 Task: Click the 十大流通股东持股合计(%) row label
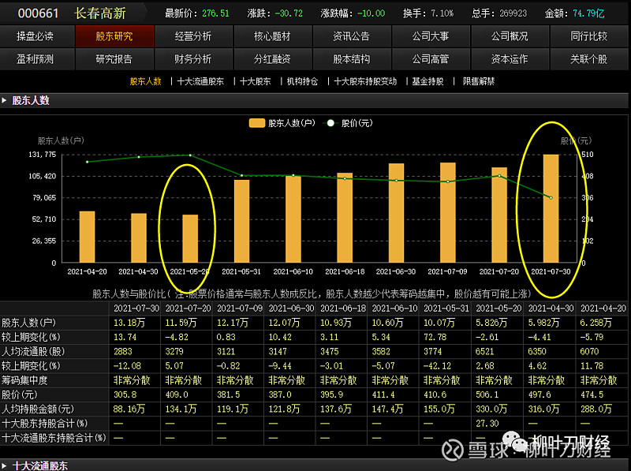(54, 438)
